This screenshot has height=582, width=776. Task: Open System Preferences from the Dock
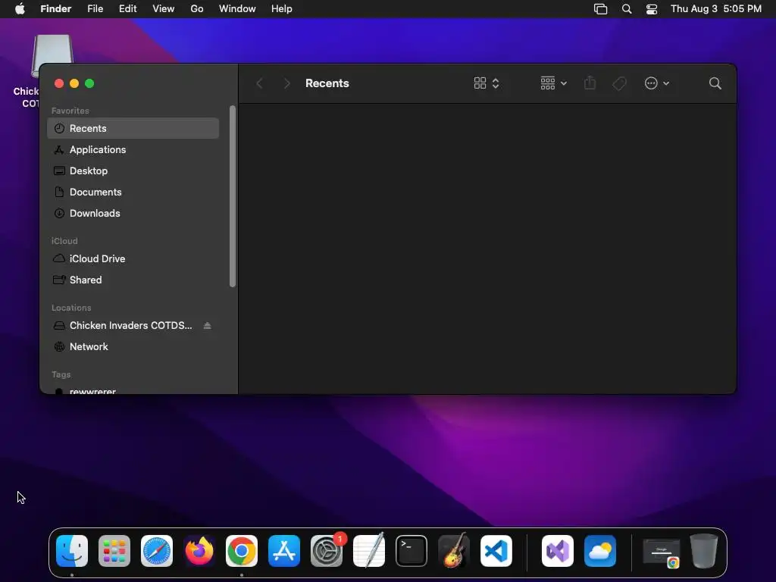[327, 551]
